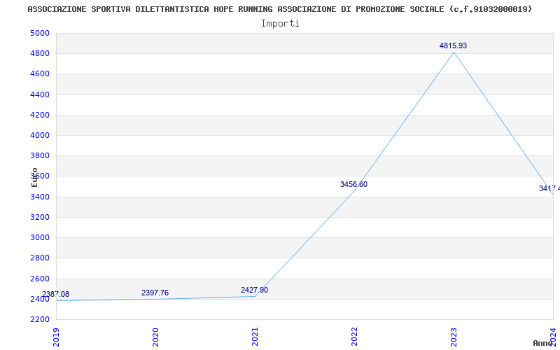Click the x-axis year 2019
The image size is (560, 350).
[56, 337]
